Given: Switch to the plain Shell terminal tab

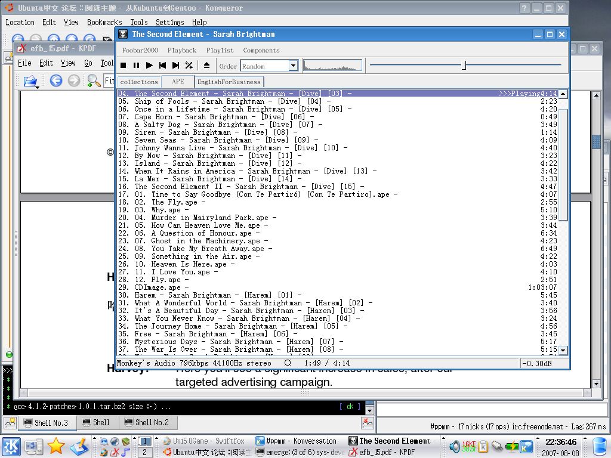Looking at the screenshot, I should click(x=97, y=423).
